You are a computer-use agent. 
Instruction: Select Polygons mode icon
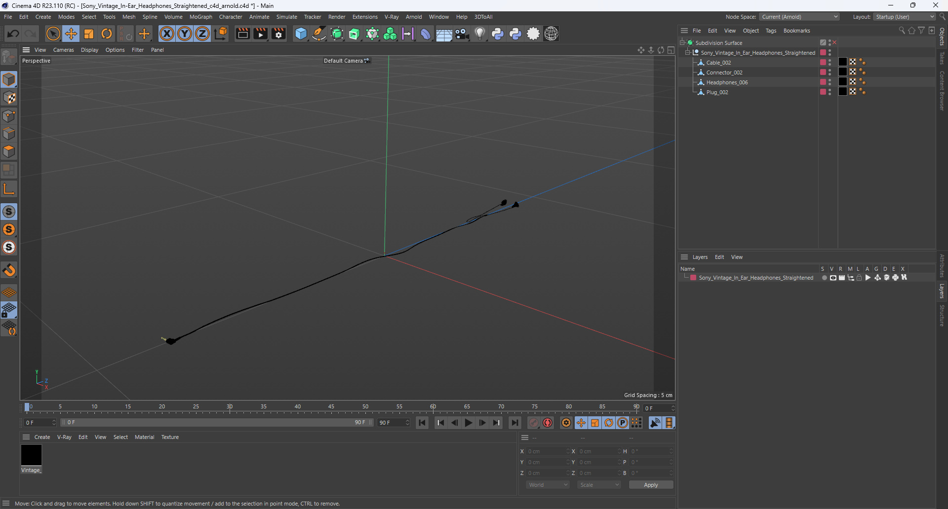(x=9, y=151)
